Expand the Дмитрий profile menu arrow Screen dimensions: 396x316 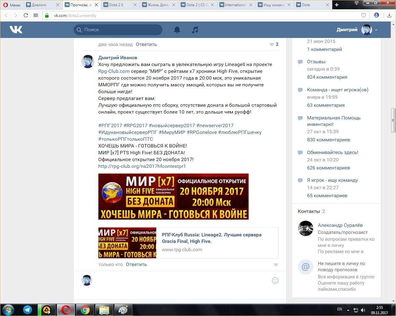(x=376, y=30)
